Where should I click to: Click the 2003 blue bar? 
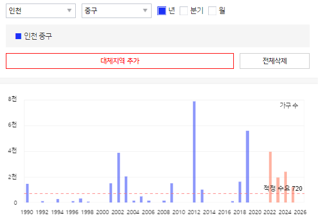pos(126,190)
